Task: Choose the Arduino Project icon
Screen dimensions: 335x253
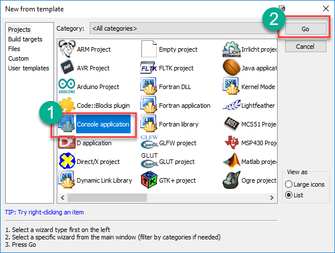Action: [67, 86]
